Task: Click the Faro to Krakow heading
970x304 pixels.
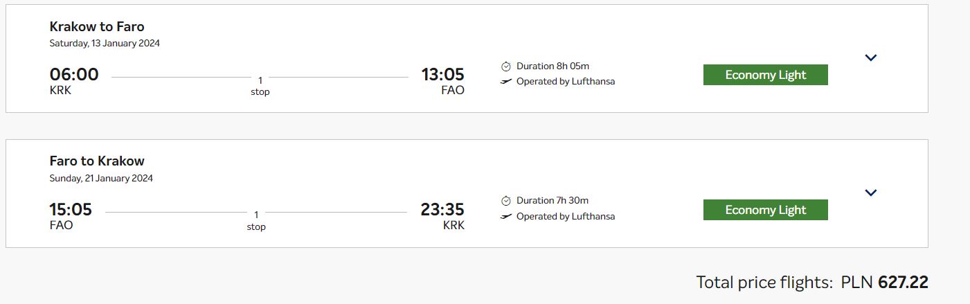Action: (97, 161)
